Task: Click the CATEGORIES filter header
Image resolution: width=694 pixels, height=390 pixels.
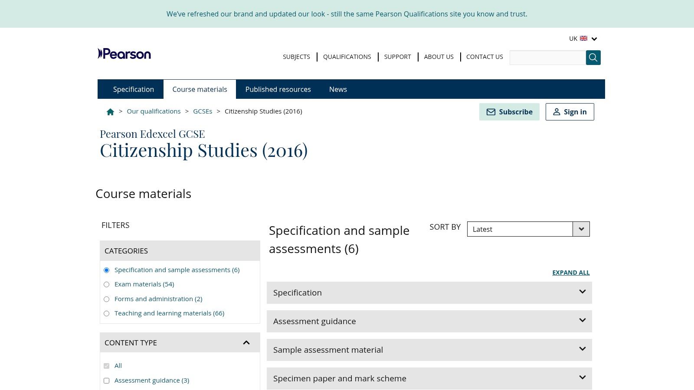Action: (180, 251)
